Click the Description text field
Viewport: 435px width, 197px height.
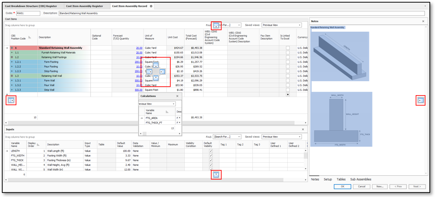[x=240, y=13]
